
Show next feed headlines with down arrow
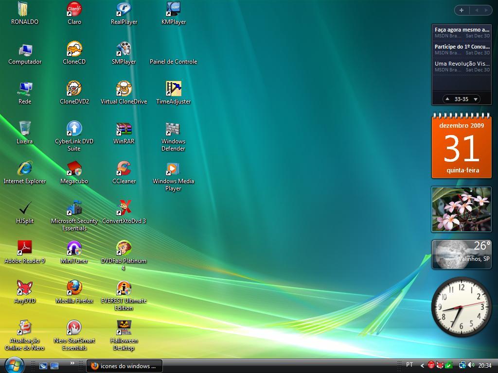coord(476,99)
